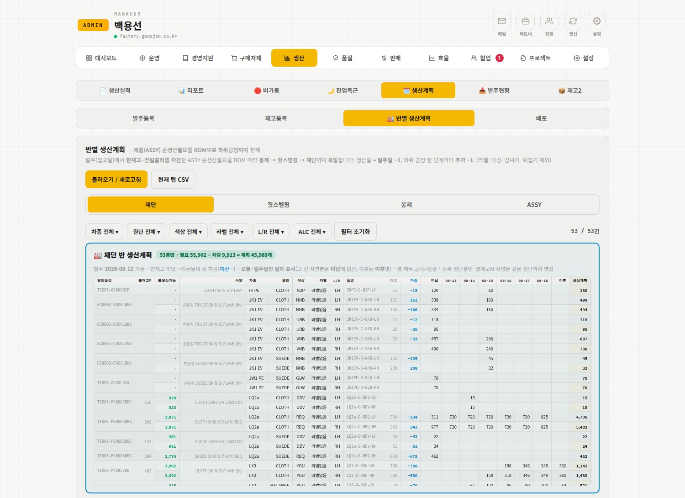
Task: Expand the 라벨 전체 filter dropdown
Action: tap(230, 232)
